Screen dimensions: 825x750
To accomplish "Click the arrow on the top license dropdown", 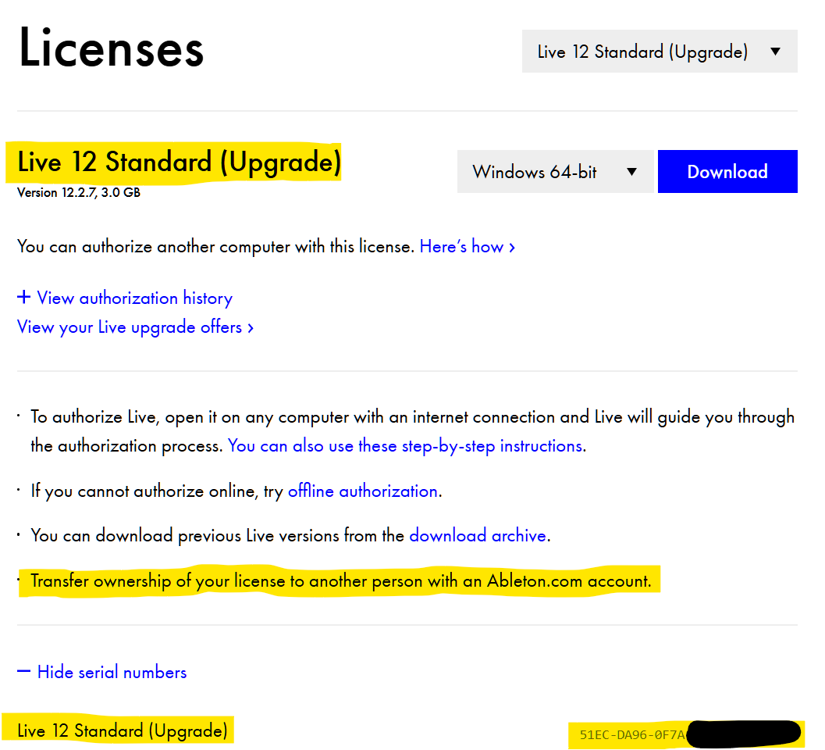I will [775, 52].
